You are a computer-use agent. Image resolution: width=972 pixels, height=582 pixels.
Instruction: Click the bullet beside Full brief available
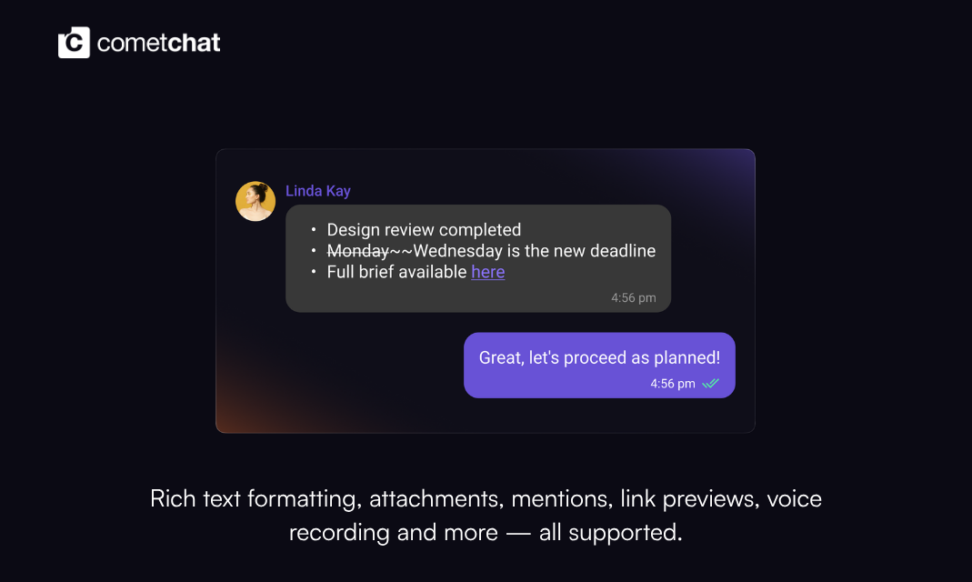(313, 272)
